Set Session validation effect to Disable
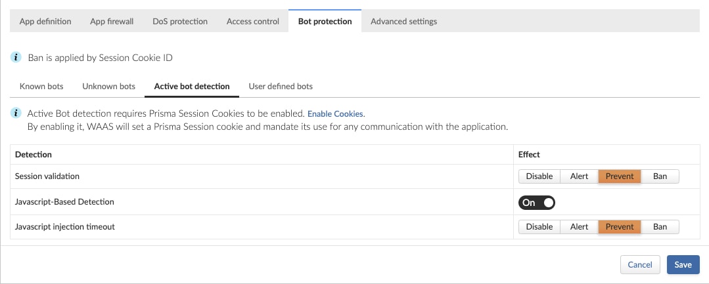Screen dimensions: 709x284 (x=539, y=176)
